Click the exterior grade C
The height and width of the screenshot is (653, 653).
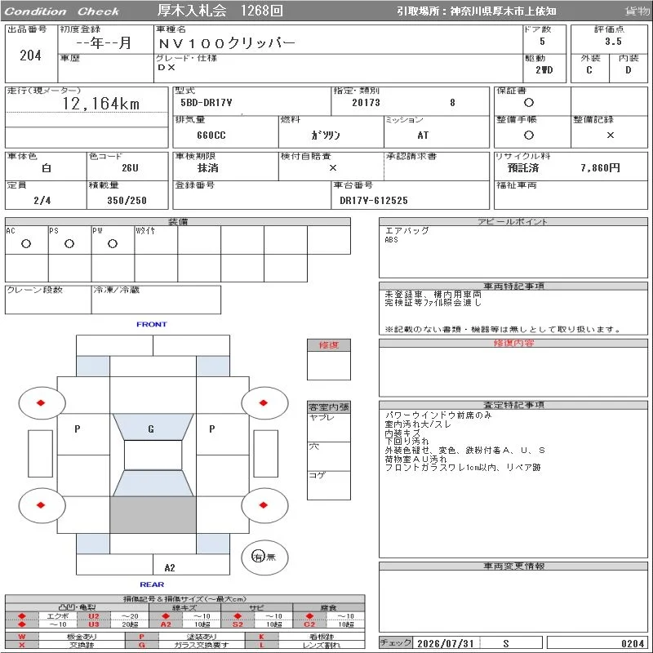pyautogui.click(x=589, y=70)
